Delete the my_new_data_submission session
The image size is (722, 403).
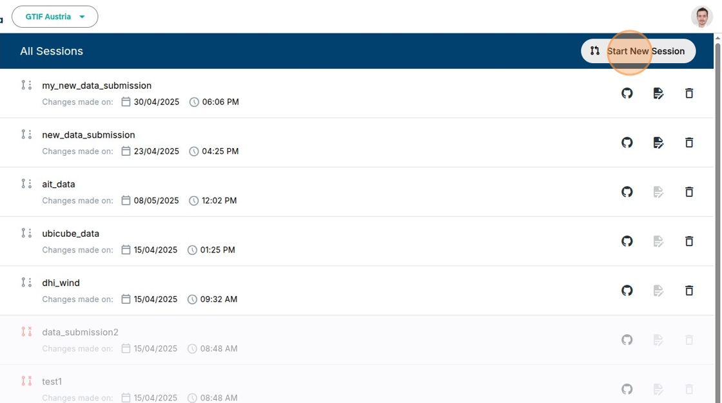coord(689,93)
